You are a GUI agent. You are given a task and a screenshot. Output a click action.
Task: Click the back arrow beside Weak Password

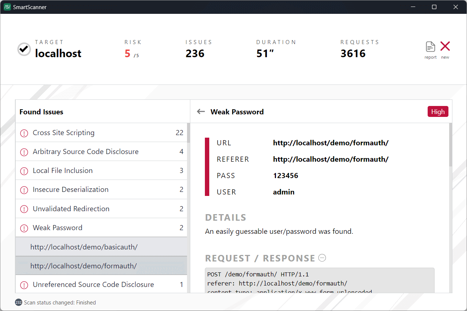click(x=201, y=111)
